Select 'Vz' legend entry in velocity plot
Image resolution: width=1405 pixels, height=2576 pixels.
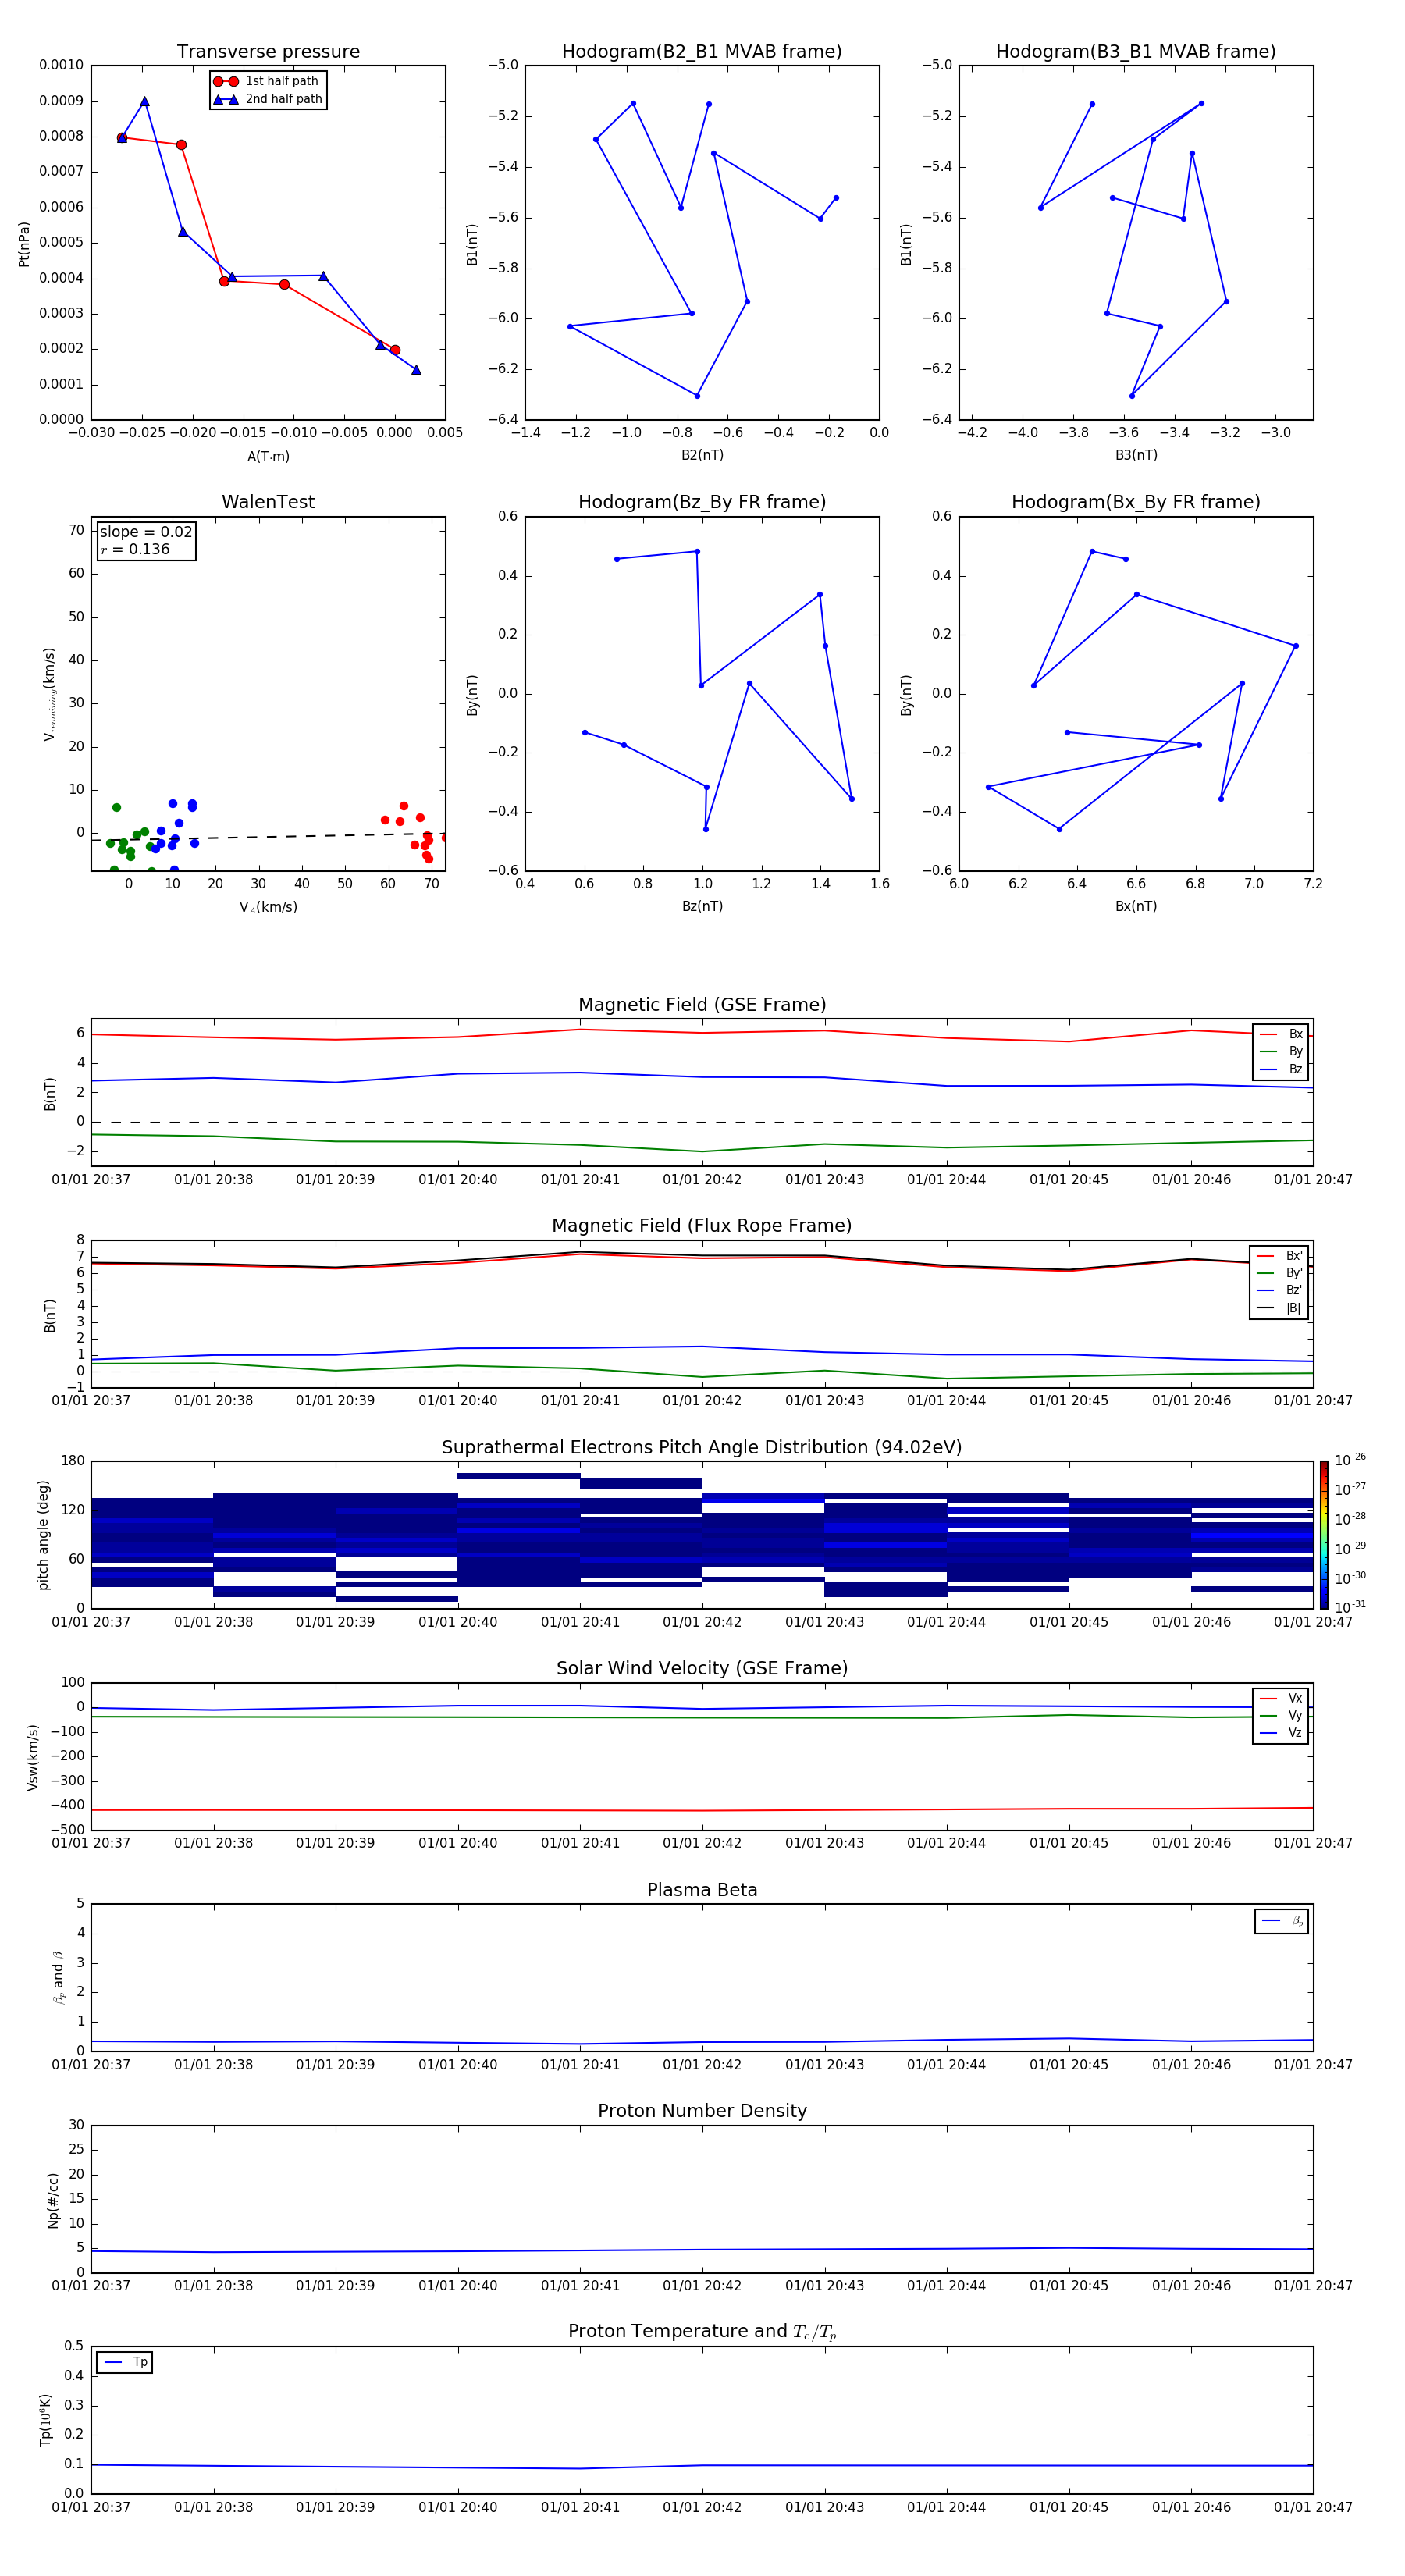1281,1732
